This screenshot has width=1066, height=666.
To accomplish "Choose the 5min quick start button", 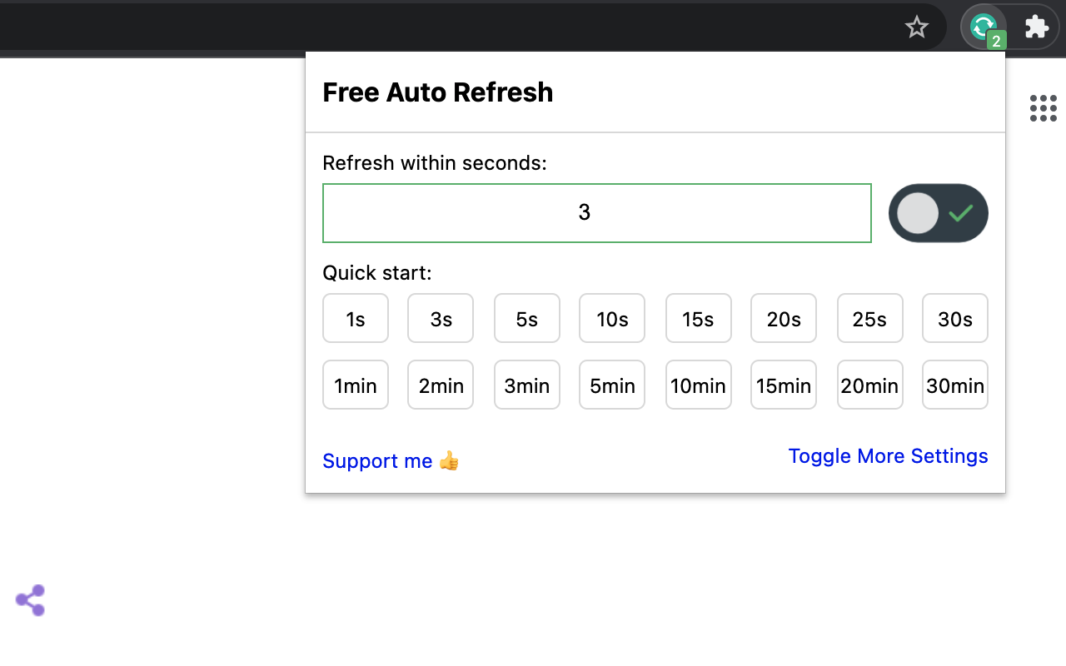I will click(x=612, y=385).
